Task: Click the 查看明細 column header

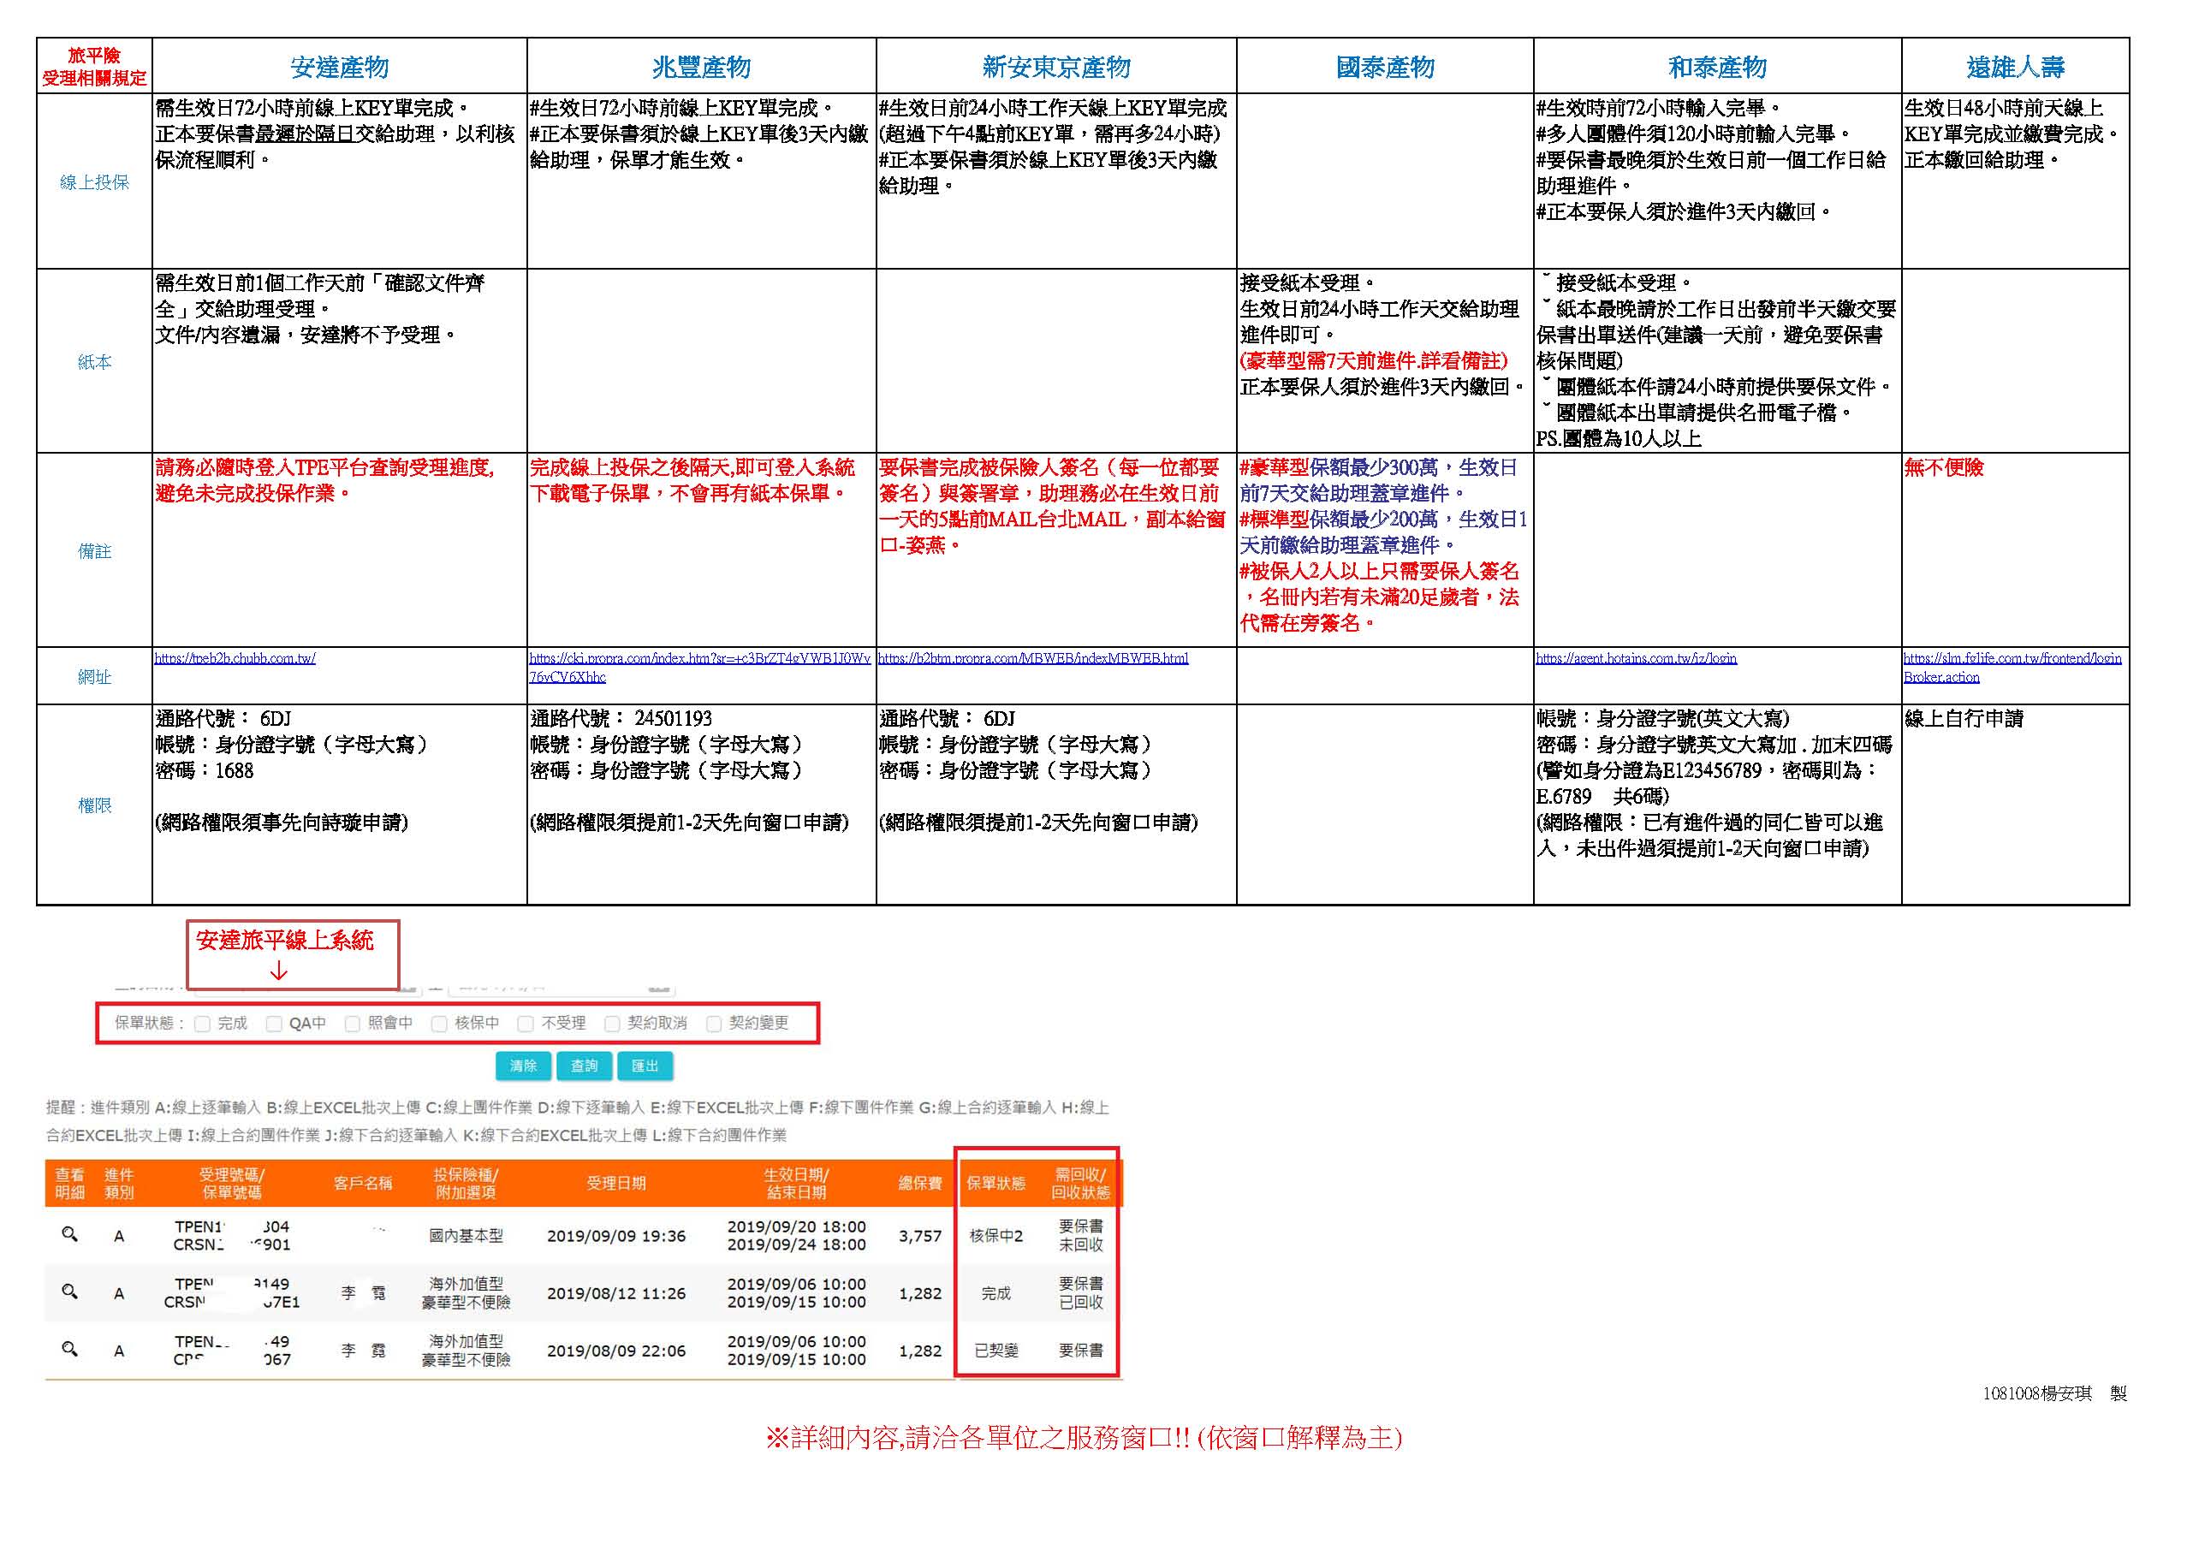Action: coord(69,1184)
